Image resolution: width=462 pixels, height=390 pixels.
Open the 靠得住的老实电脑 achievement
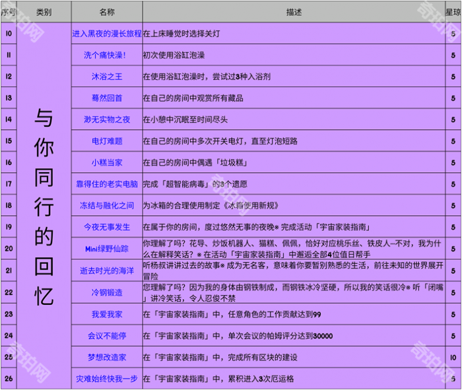coord(106,184)
